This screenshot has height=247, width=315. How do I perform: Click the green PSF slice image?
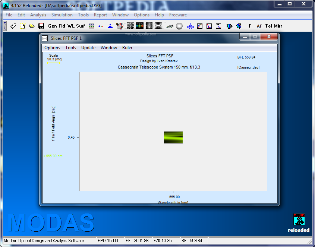[173, 137]
